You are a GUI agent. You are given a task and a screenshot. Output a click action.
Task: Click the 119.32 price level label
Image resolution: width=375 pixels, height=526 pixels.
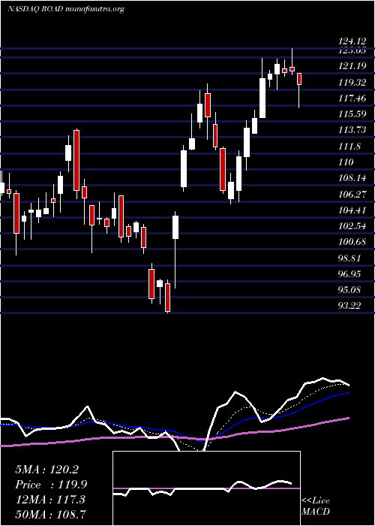point(352,82)
